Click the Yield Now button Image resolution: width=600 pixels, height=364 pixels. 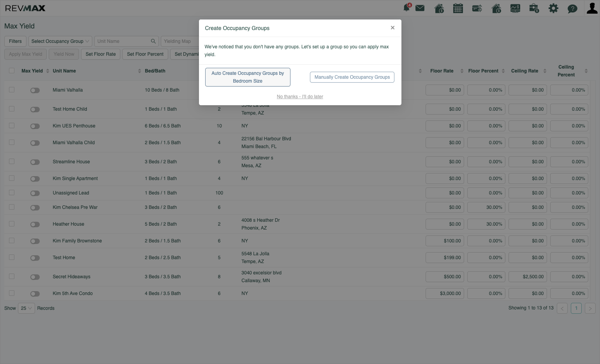[64, 54]
